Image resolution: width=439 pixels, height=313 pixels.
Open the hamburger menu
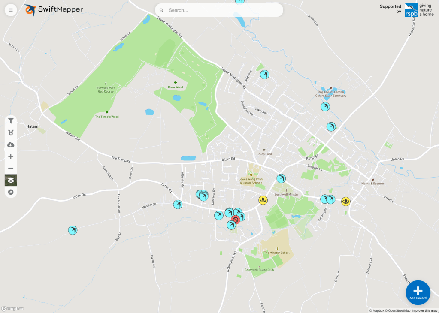tap(11, 10)
